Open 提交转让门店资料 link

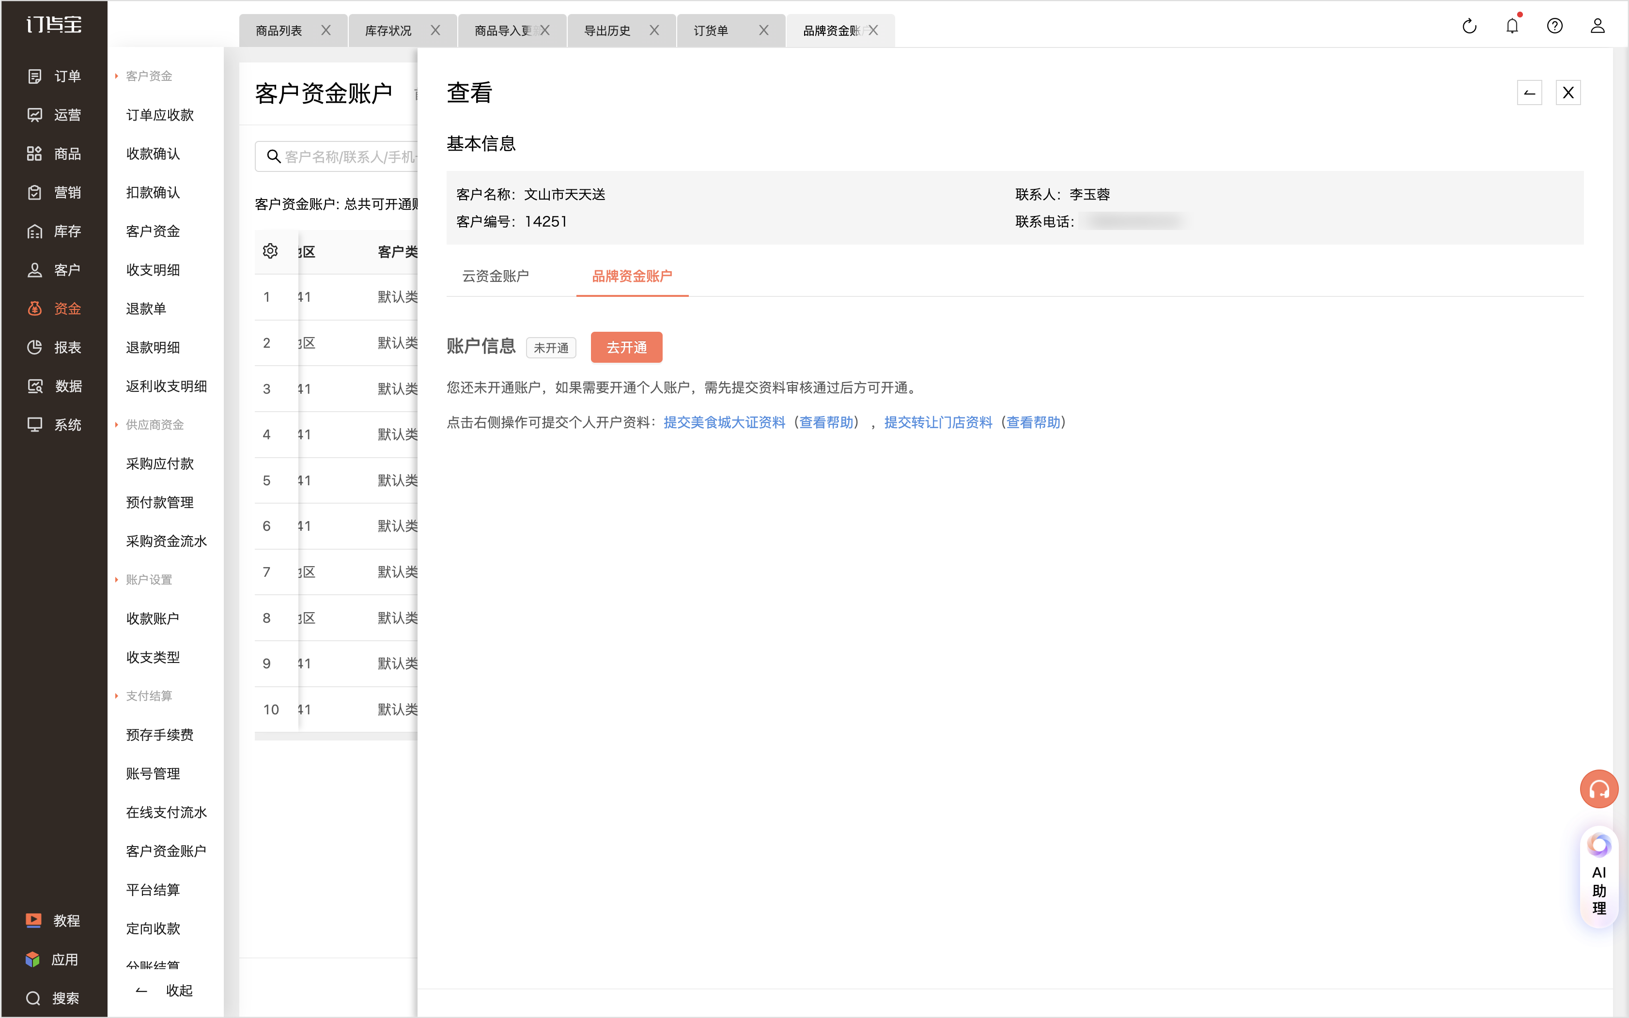coord(938,422)
